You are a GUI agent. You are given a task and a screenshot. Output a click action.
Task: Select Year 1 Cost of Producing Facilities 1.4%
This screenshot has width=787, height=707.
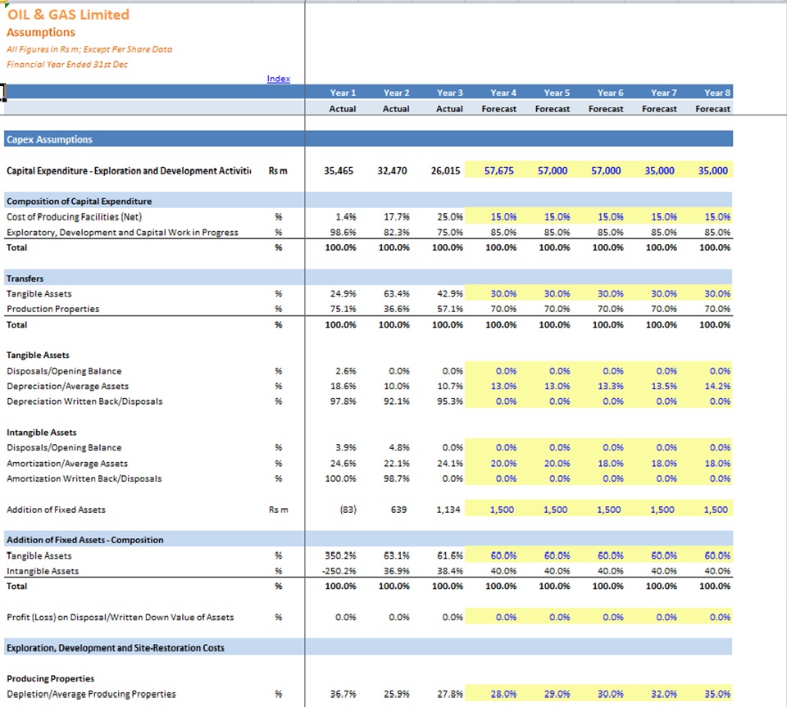(x=346, y=217)
